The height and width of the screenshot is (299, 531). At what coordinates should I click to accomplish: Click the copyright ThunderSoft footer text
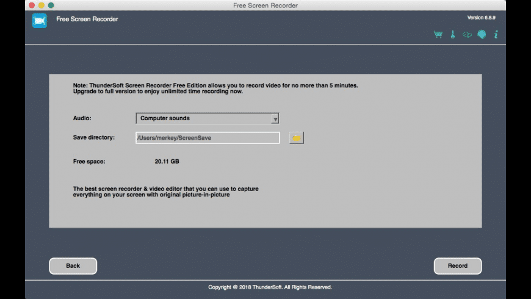(270, 287)
